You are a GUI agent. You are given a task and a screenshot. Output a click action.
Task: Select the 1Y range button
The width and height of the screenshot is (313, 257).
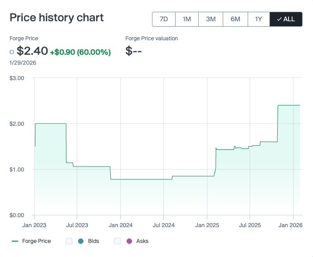click(x=258, y=19)
